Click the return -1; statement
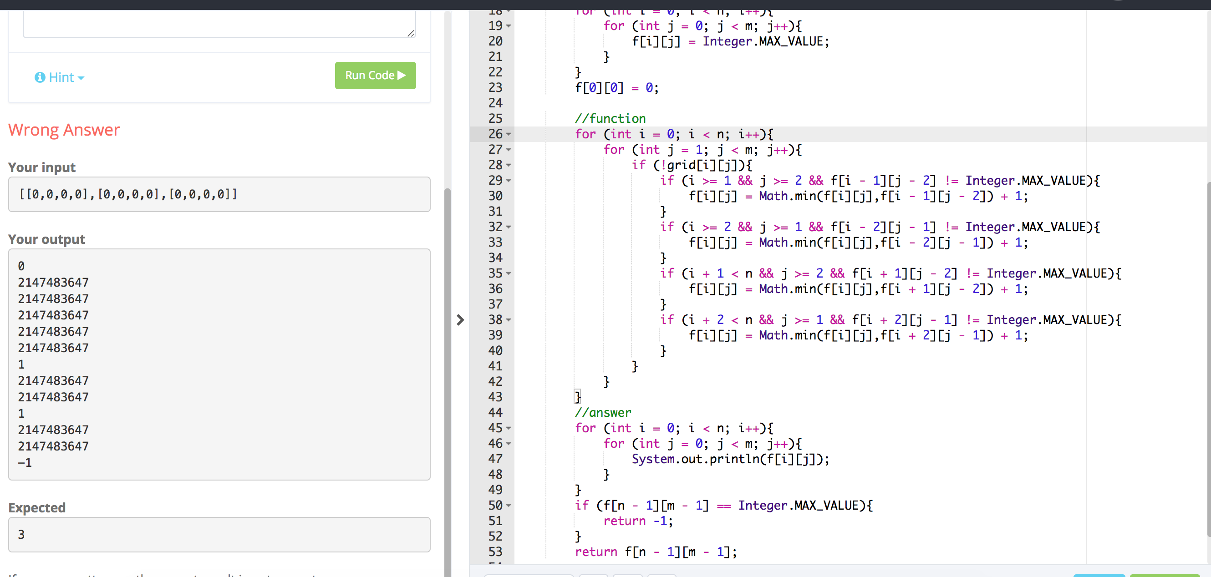Viewport: 1211px width, 577px height. 638,521
